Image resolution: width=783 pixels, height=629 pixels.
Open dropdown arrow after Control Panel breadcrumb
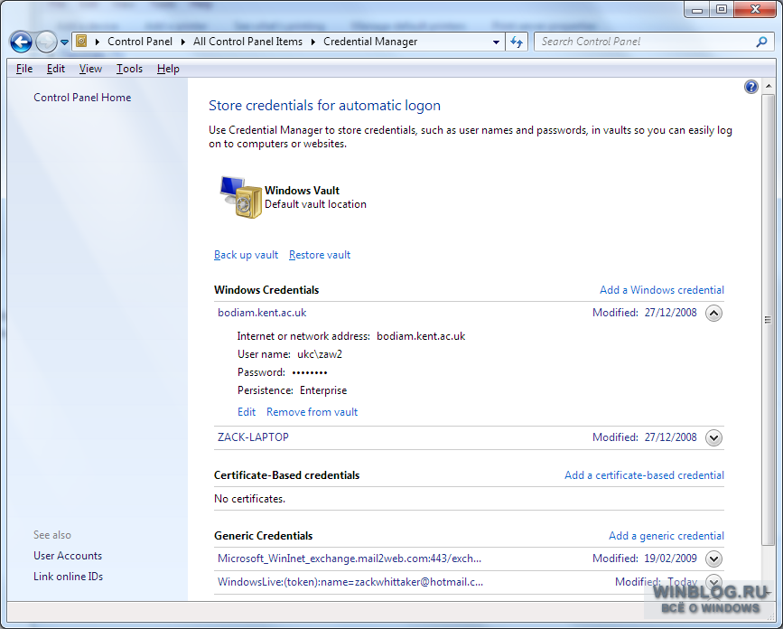point(183,42)
